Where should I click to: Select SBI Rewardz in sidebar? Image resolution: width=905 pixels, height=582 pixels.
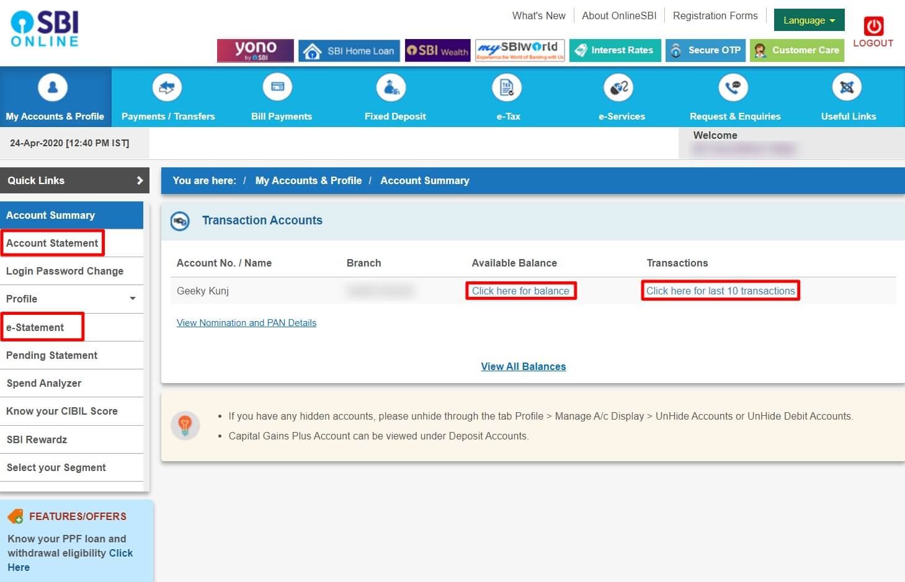pyautogui.click(x=71, y=439)
